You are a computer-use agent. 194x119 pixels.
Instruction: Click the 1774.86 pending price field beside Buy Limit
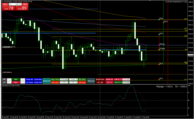coord(64,79)
